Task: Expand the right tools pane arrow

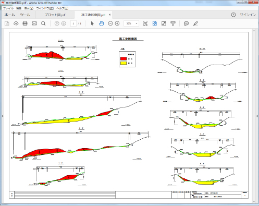Action: tap(257, 116)
